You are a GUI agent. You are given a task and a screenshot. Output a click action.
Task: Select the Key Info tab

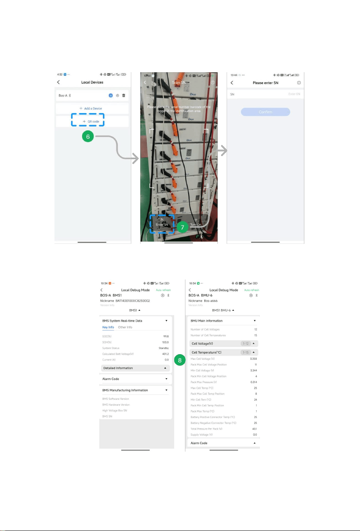tap(108, 327)
